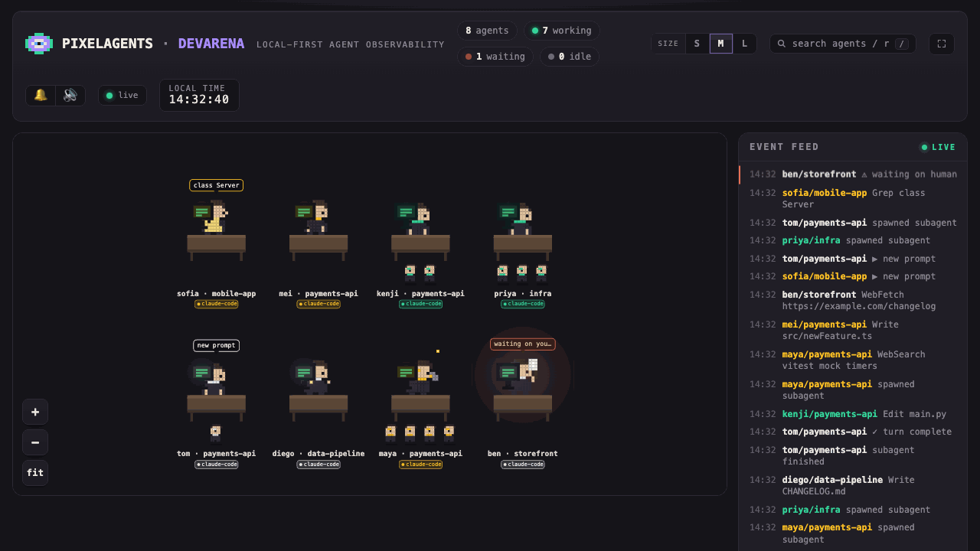980x551 pixels.
Task: Zoom out with the minus button
Action: pos(35,442)
